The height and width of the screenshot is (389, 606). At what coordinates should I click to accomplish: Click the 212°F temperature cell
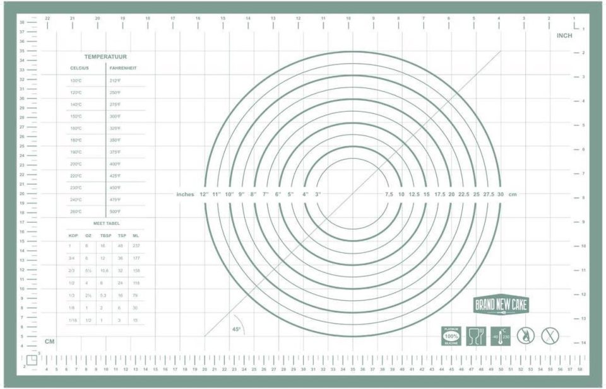(115, 81)
